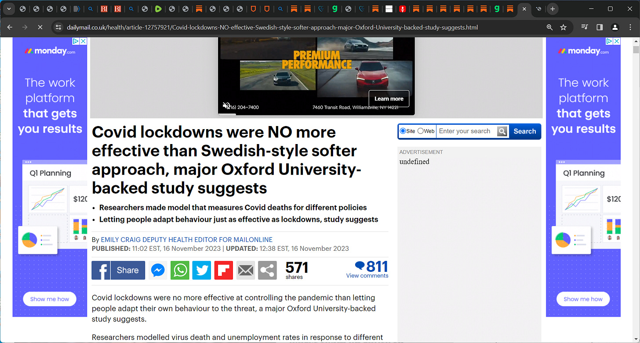Switch to the red microphone icon tab
Viewport: 640px width, 343px height.
[402, 9]
